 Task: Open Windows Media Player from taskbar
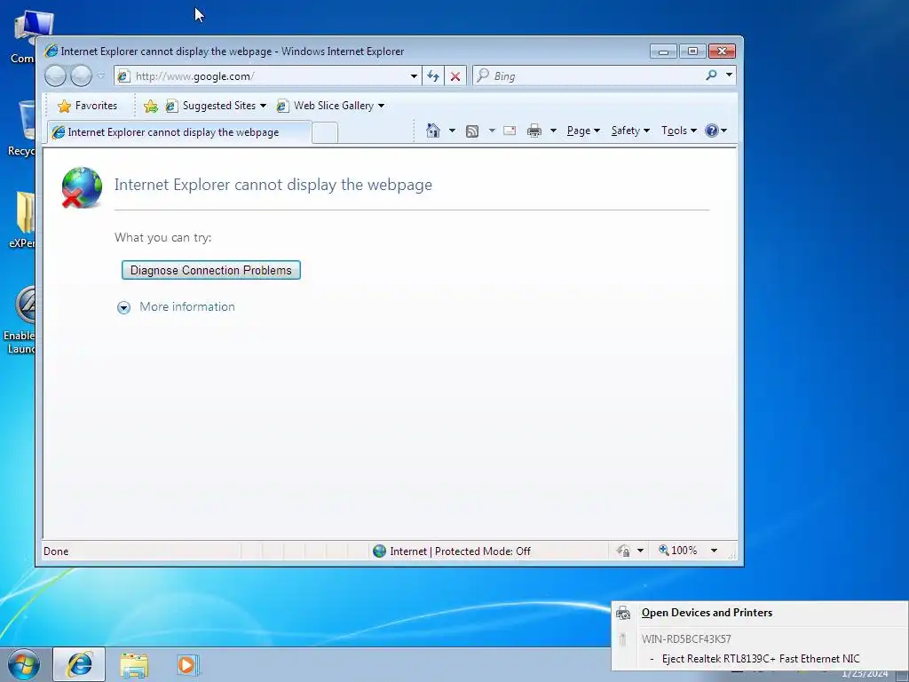[188, 664]
